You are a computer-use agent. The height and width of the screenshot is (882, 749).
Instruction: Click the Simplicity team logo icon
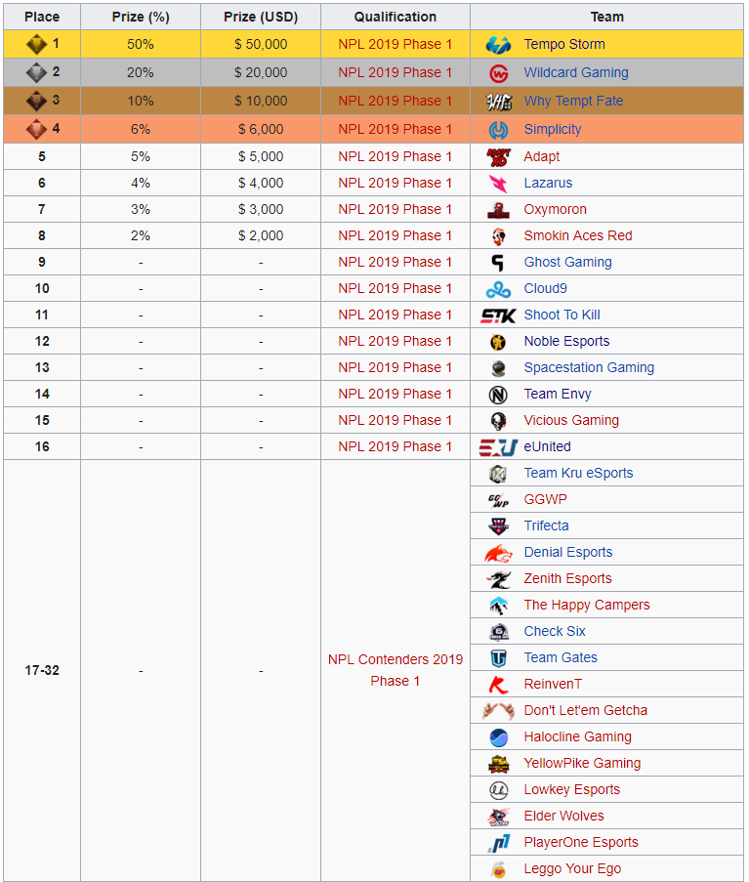[x=498, y=130]
